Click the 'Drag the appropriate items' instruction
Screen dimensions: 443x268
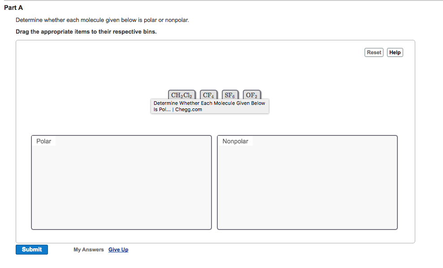[86, 32]
